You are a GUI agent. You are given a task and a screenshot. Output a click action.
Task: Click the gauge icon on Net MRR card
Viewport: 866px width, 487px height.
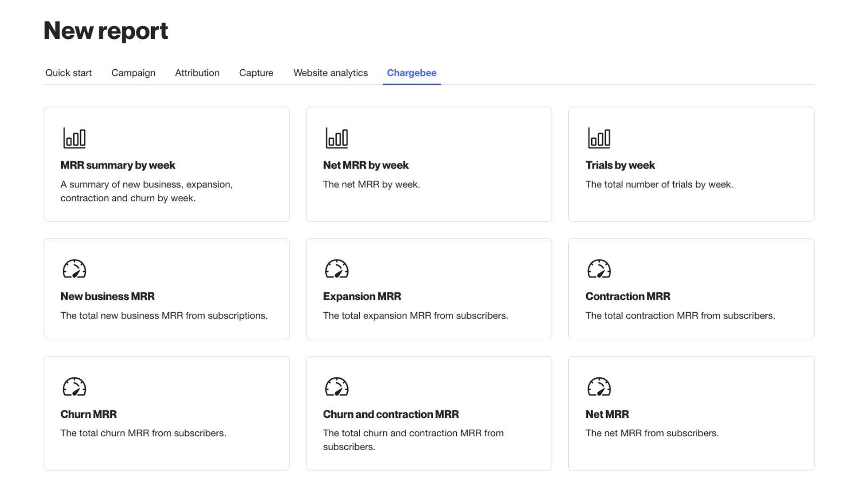tap(599, 387)
